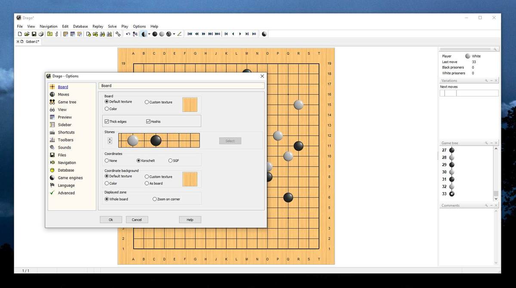This screenshot has width=516, height=288.
Task: Click the Cancel button
Action: [x=137, y=219]
